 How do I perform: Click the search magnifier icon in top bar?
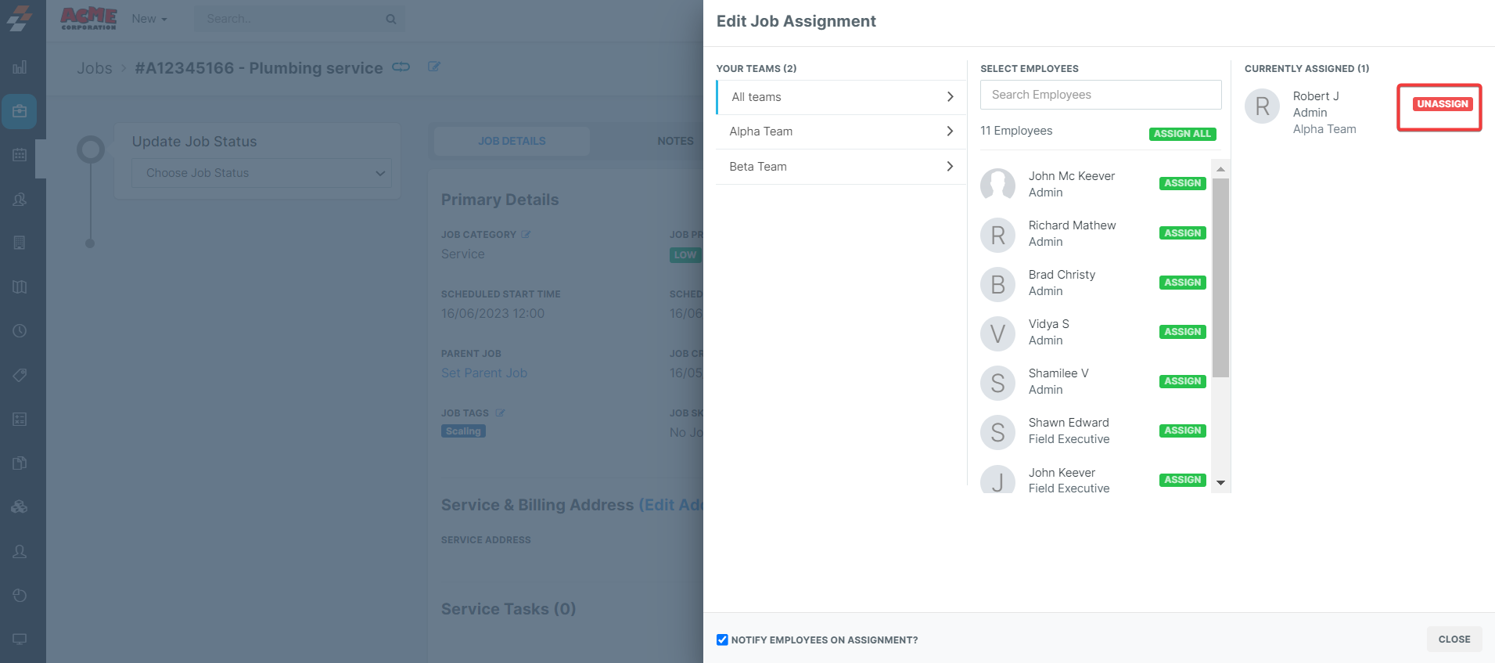coord(390,19)
